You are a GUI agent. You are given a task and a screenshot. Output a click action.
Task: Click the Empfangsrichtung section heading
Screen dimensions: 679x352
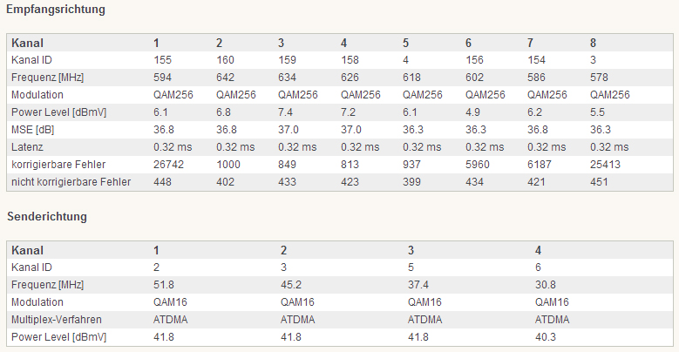[x=56, y=10]
